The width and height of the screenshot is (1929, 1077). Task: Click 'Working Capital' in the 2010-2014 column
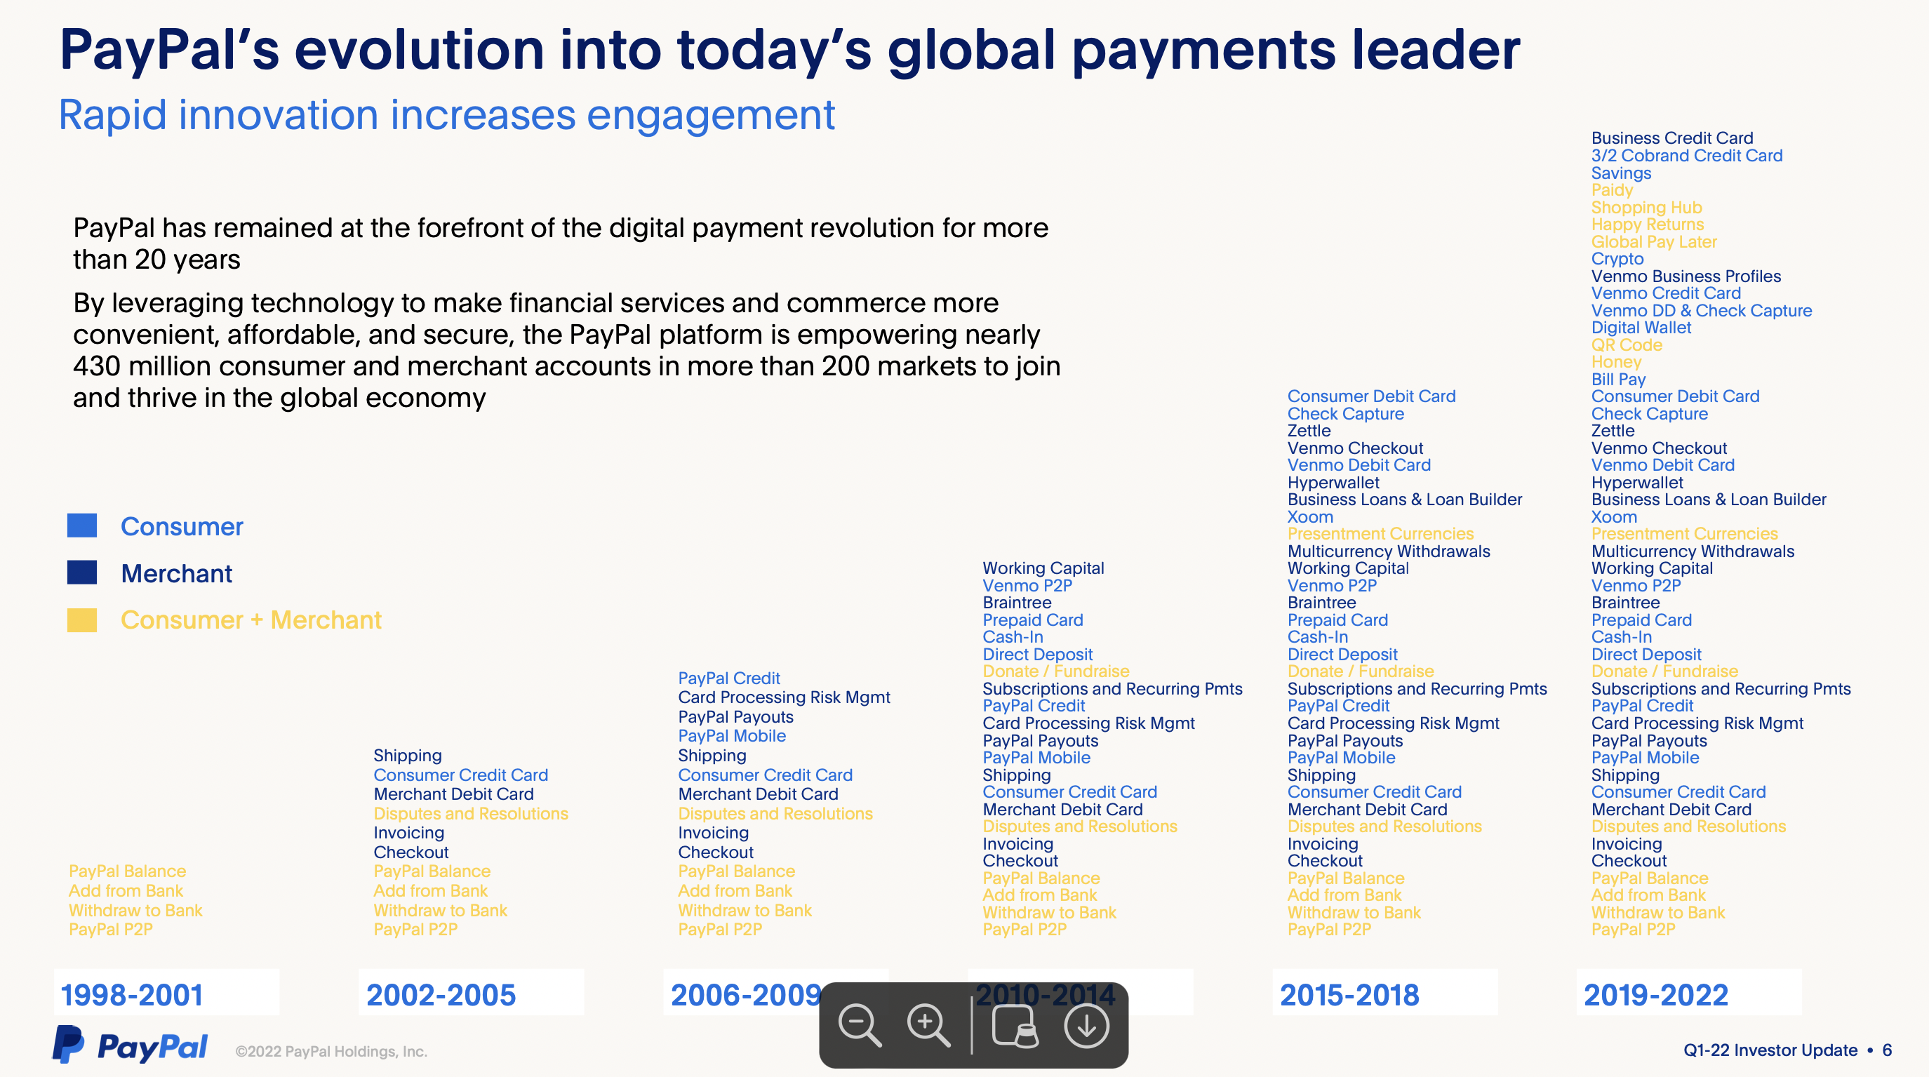point(1043,568)
